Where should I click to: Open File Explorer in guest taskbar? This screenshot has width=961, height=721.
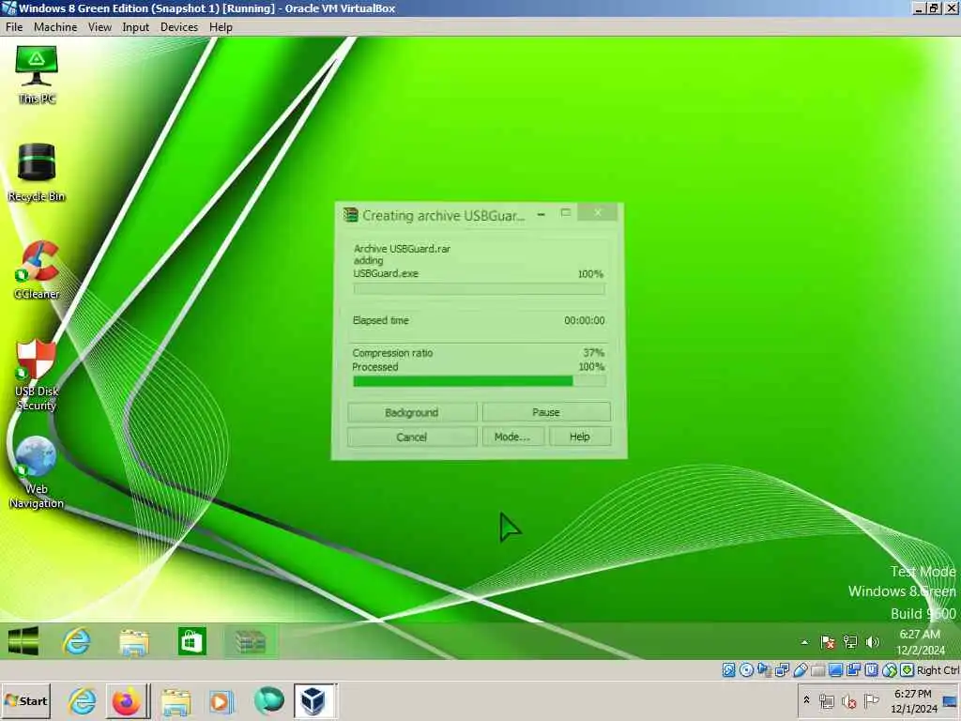click(x=134, y=642)
